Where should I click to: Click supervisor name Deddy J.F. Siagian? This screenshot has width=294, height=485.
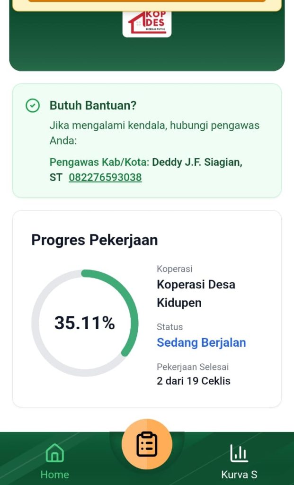(x=196, y=162)
